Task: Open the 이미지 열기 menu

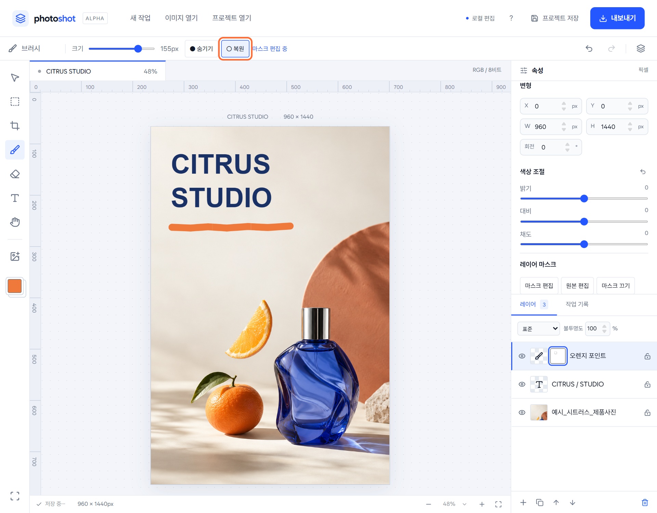Action: [181, 18]
